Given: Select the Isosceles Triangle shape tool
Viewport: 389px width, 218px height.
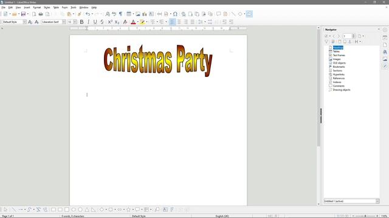Looking at the screenshot, I should coord(87,210).
